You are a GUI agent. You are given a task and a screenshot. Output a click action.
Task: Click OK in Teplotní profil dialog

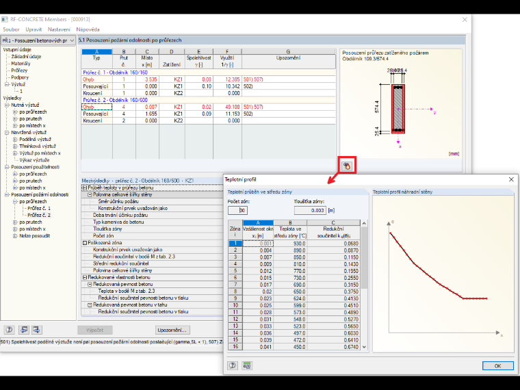coord(497,366)
